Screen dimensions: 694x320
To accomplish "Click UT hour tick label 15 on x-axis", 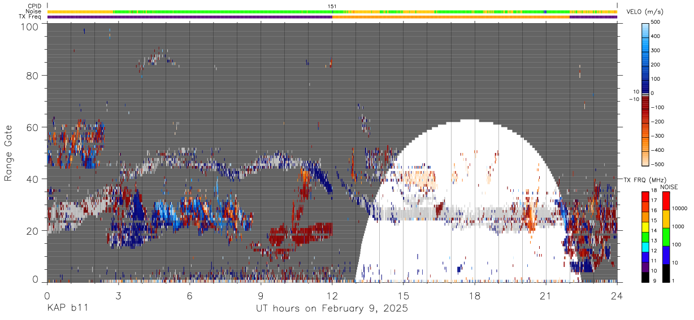I will 404,296.
